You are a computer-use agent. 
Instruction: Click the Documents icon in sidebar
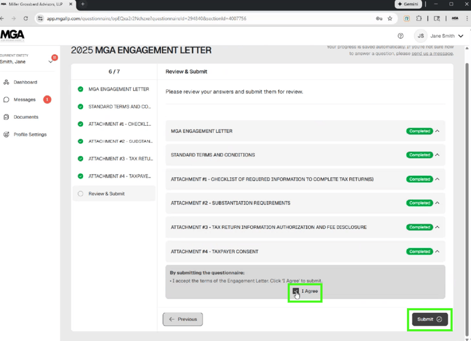(6, 117)
